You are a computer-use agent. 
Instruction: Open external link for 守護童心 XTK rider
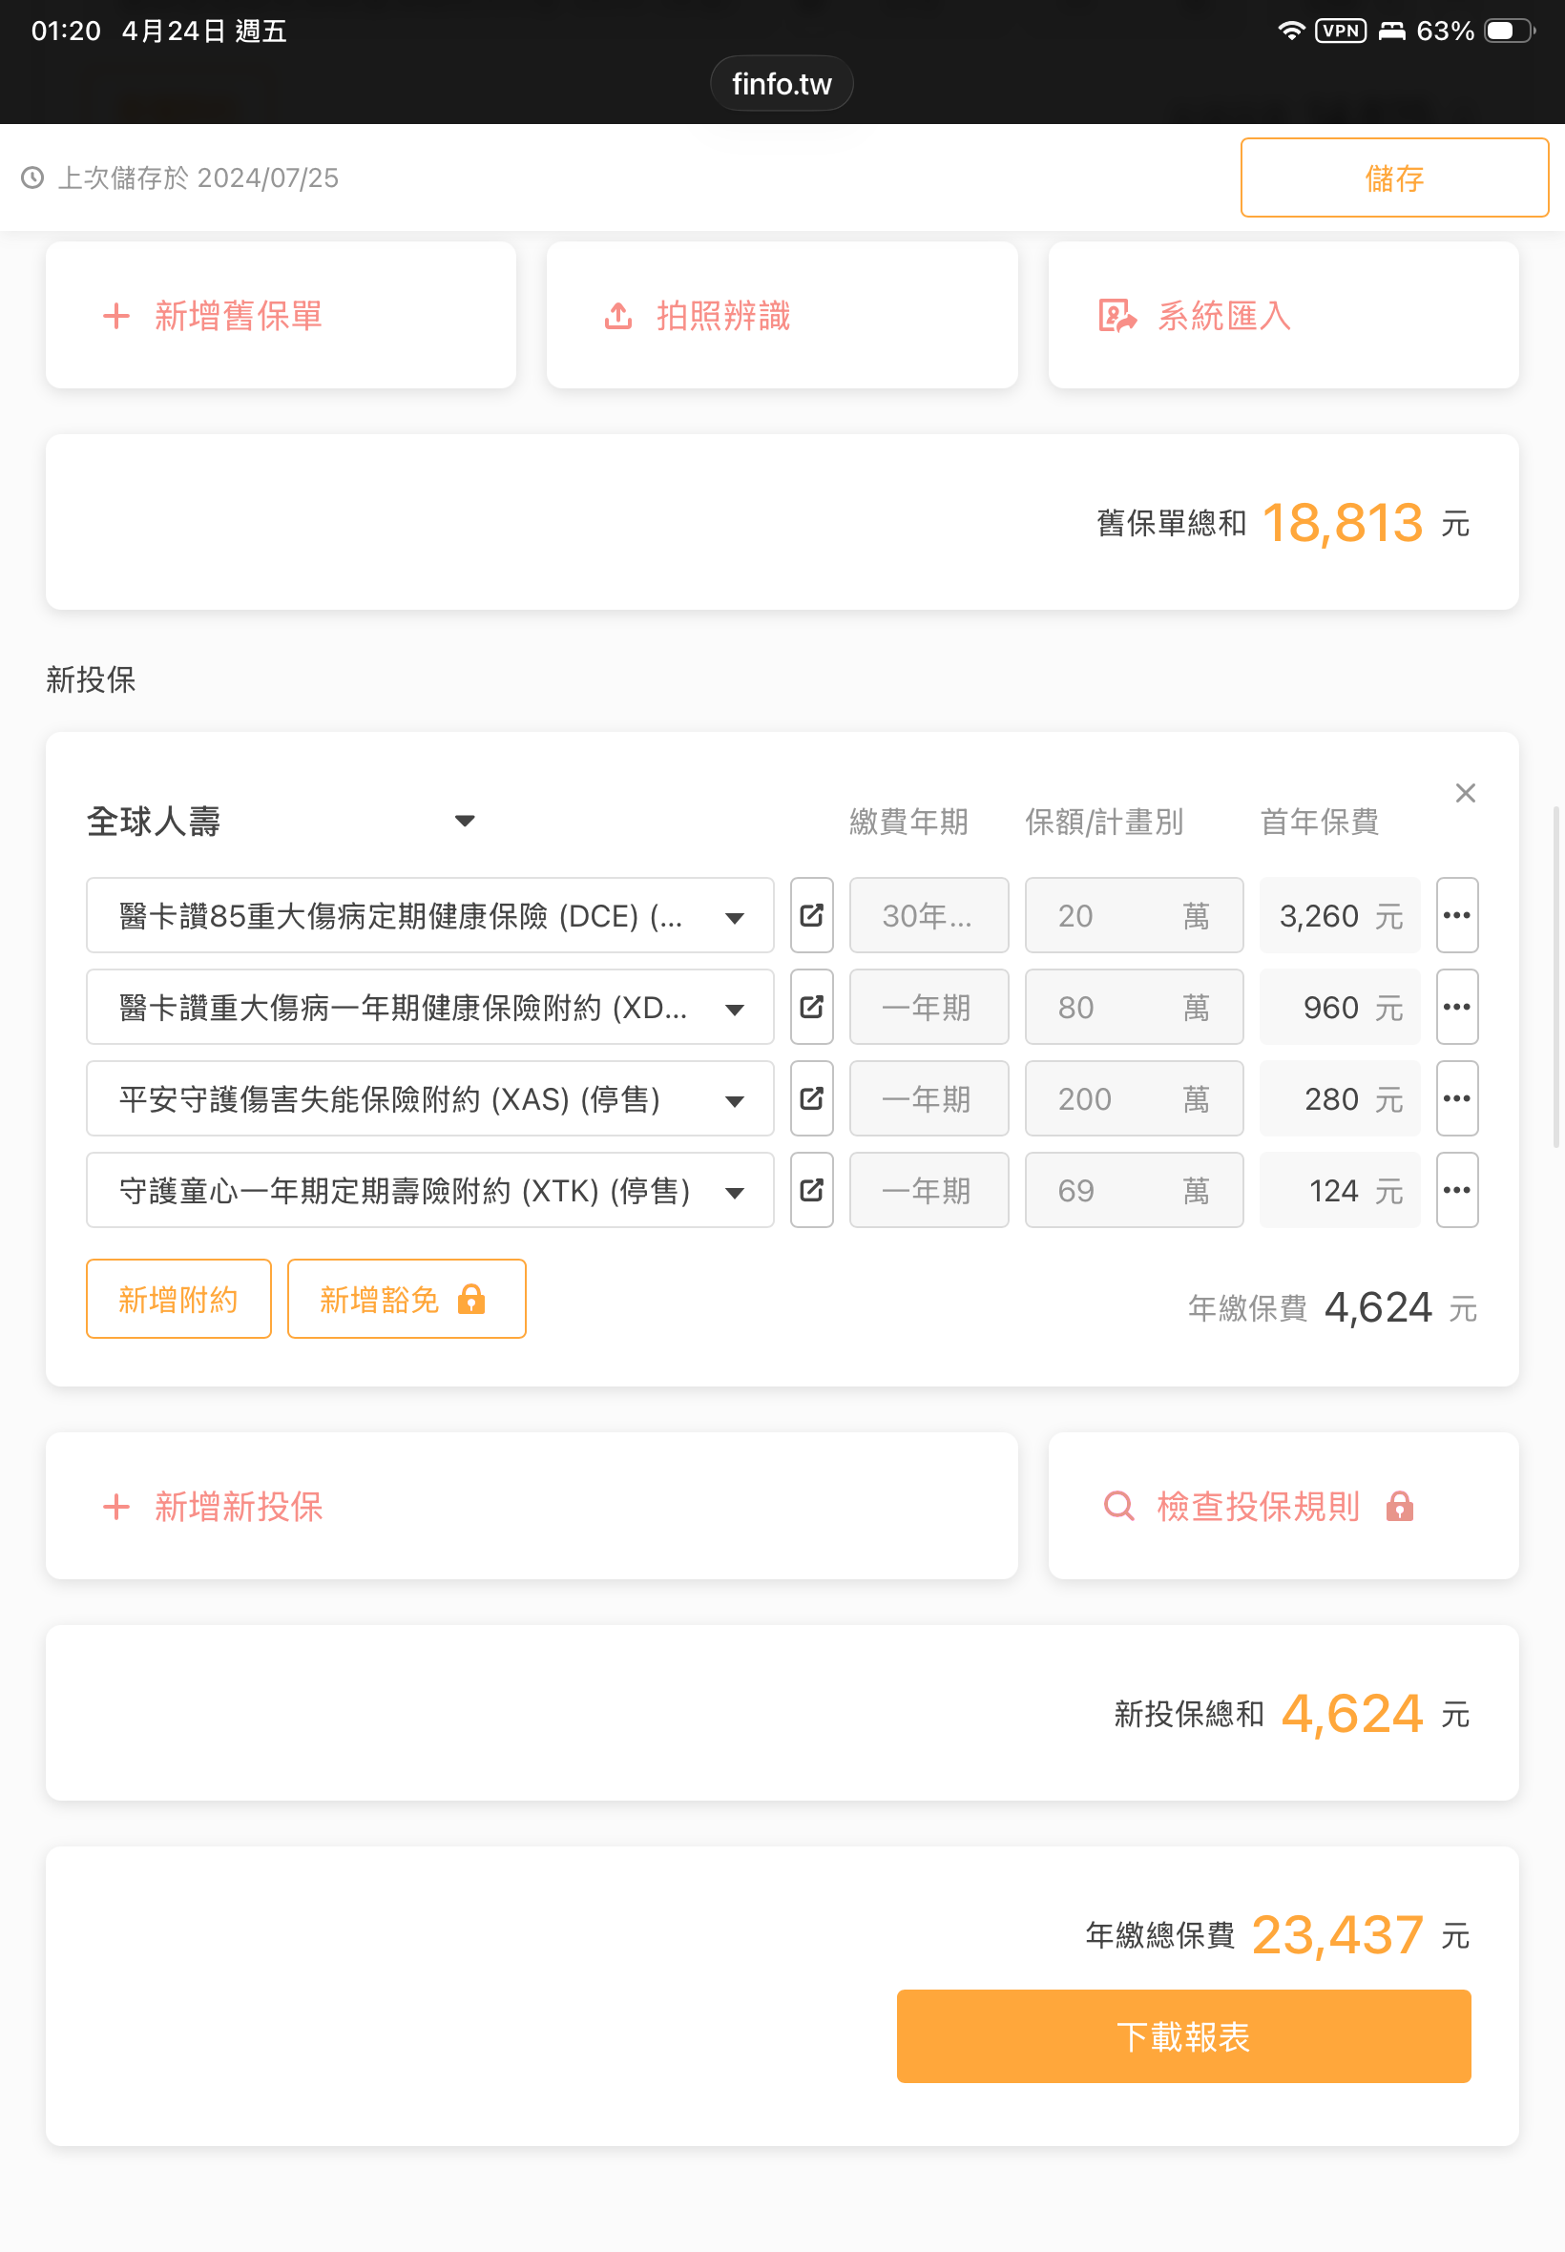click(x=811, y=1189)
